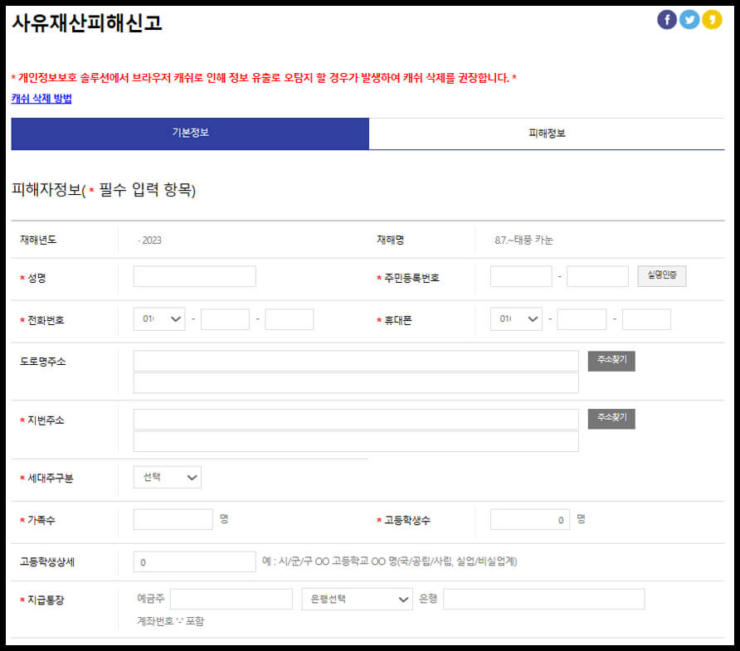
Task: Click the first 주민등록번호 input box
Action: tap(520, 276)
